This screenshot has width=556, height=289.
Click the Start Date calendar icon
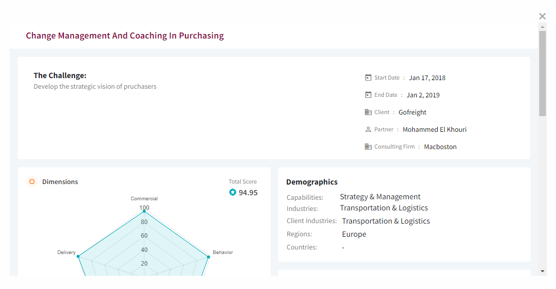pos(368,78)
